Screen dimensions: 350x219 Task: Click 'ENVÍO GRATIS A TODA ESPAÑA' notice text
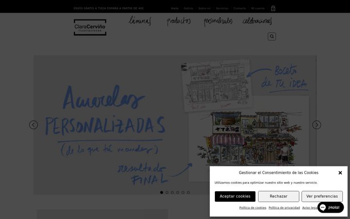pos(109,8)
